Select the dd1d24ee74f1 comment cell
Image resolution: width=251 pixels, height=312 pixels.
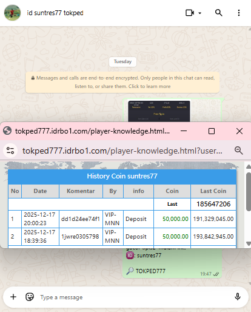tap(81, 219)
